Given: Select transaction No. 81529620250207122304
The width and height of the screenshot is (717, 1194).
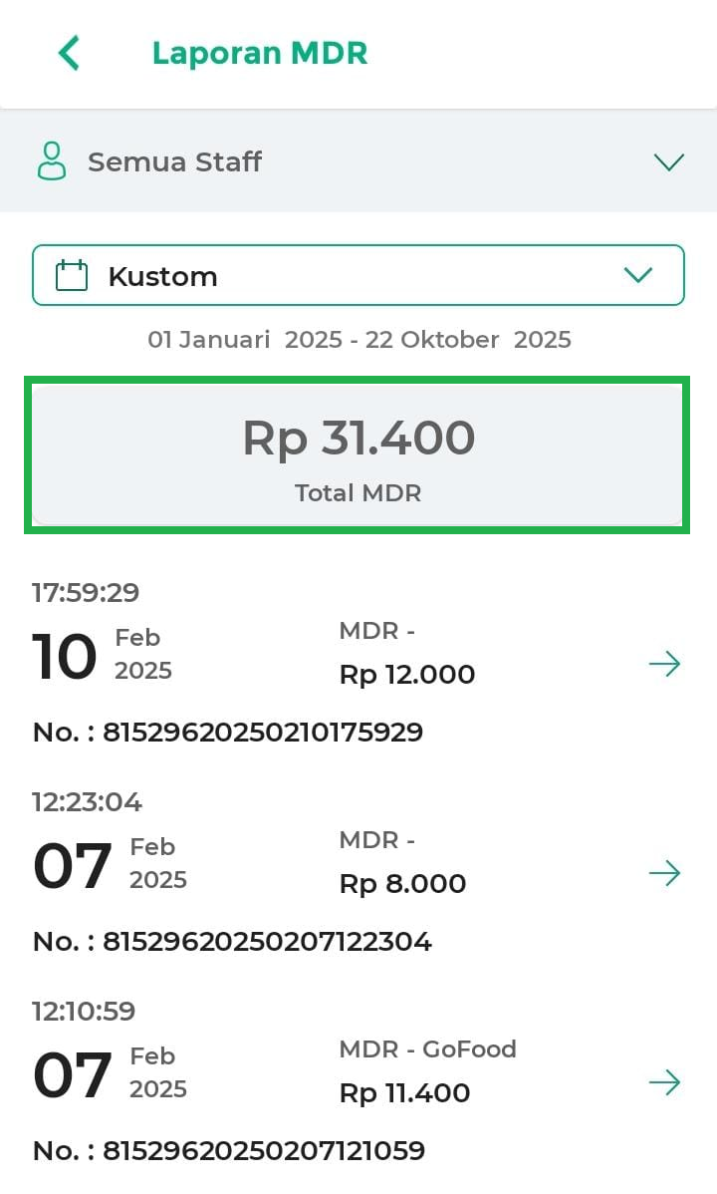Looking at the screenshot, I should [232, 942].
